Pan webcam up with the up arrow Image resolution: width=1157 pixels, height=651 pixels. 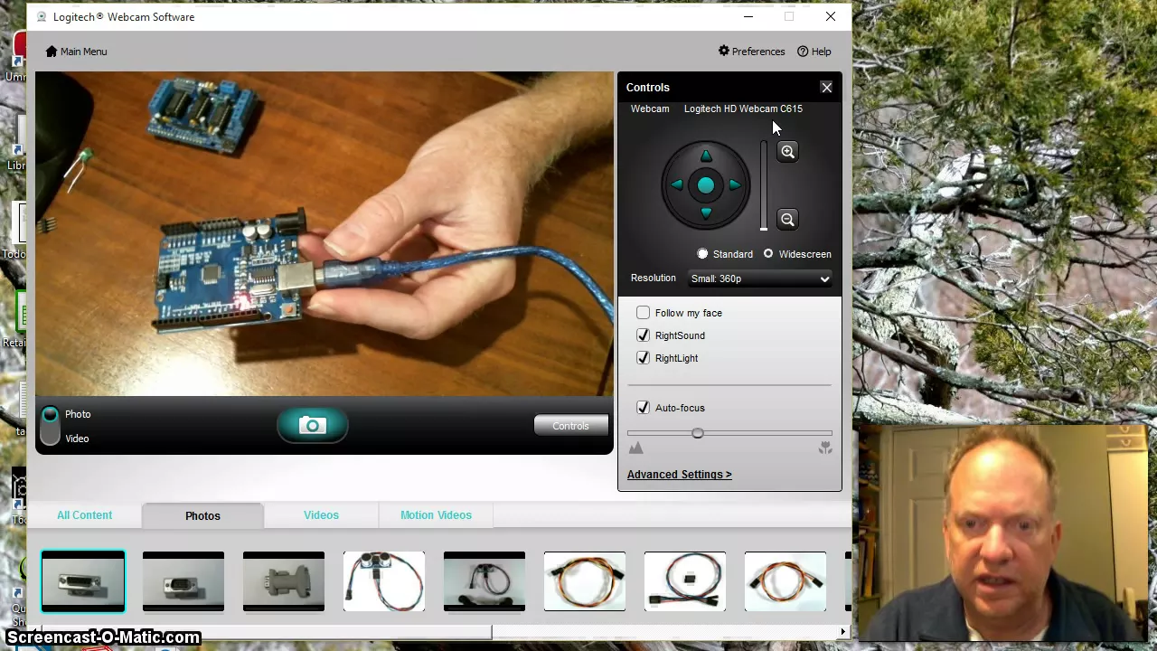tap(706, 156)
